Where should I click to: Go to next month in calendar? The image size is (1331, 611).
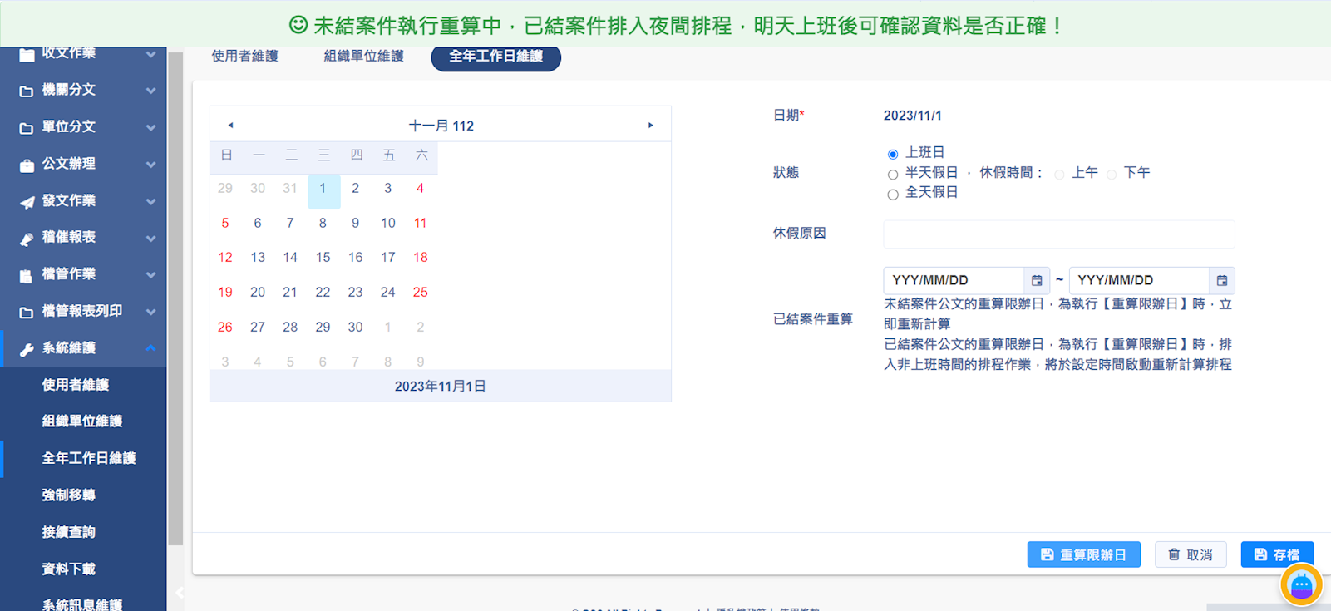coord(650,126)
